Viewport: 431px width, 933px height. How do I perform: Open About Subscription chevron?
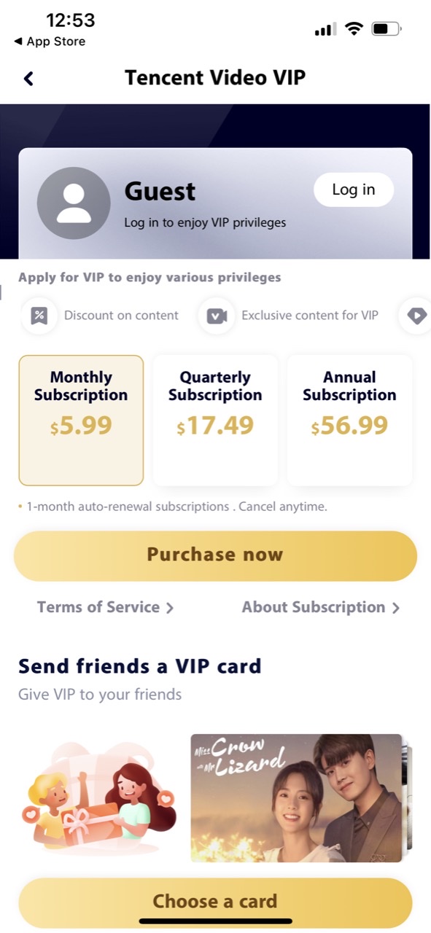click(396, 608)
